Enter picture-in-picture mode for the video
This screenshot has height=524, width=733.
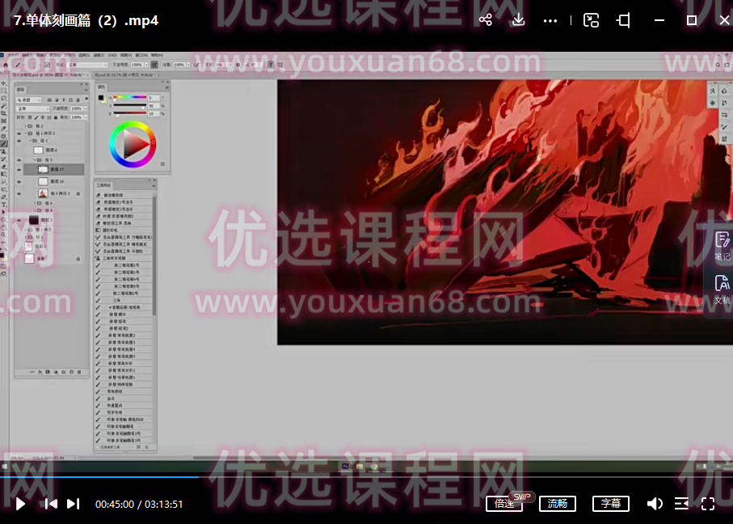point(591,20)
